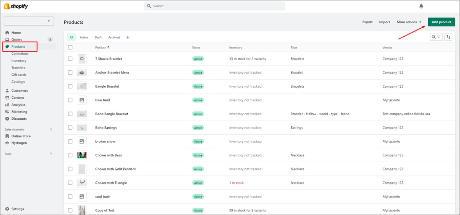
Task: Open Transfers in the sidebar
Action: click(18, 68)
